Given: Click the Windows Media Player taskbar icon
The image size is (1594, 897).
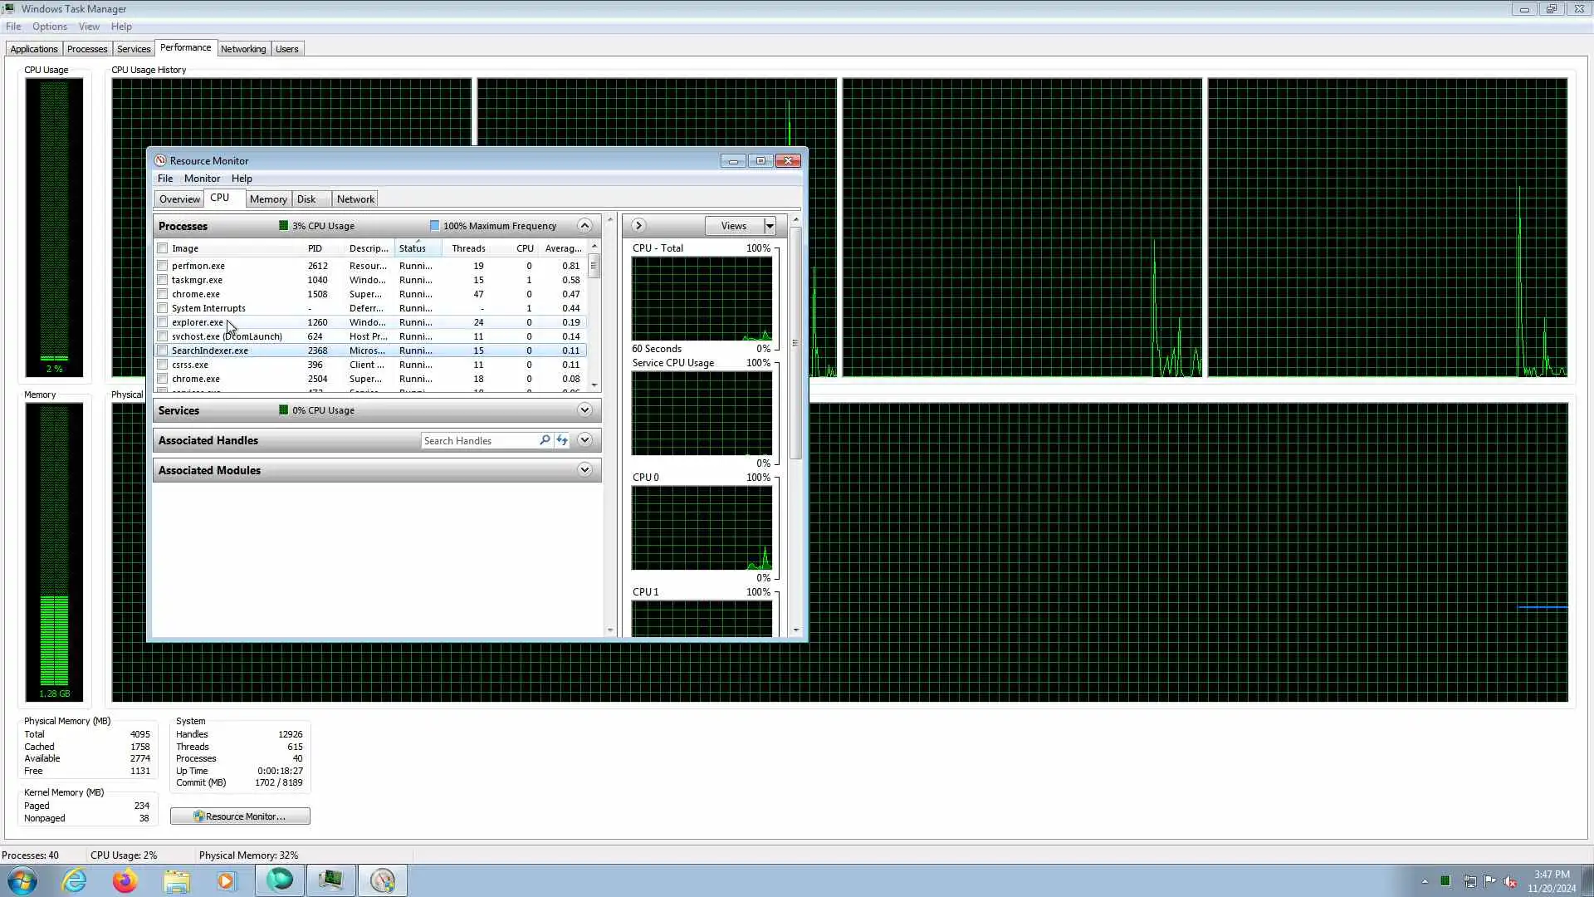Looking at the screenshot, I should 227,880.
